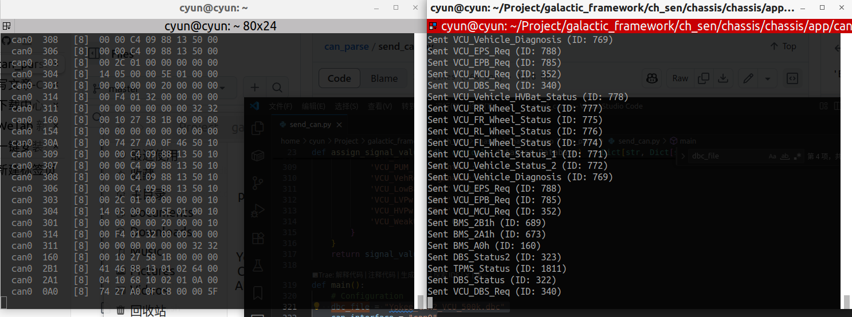The width and height of the screenshot is (852, 317).
Task: Open the can_parse breadcrumb link on GitHub
Action: [347, 46]
